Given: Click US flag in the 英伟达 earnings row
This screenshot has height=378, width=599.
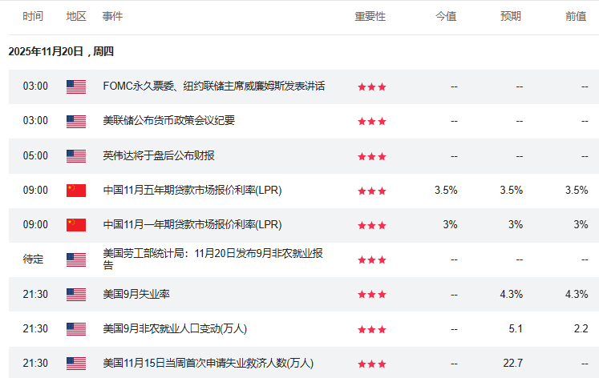Looking at the screenshot, I should (76, 156).
